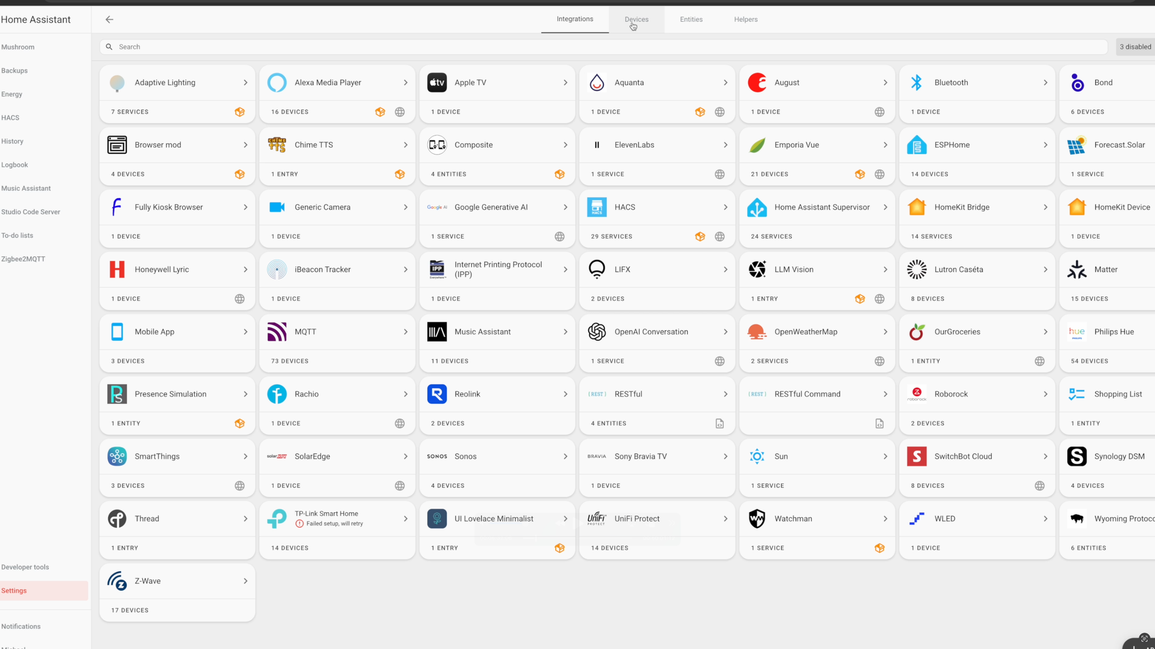
Task: Expand Composite integration chevron
Action: click(x=565, y=145)
